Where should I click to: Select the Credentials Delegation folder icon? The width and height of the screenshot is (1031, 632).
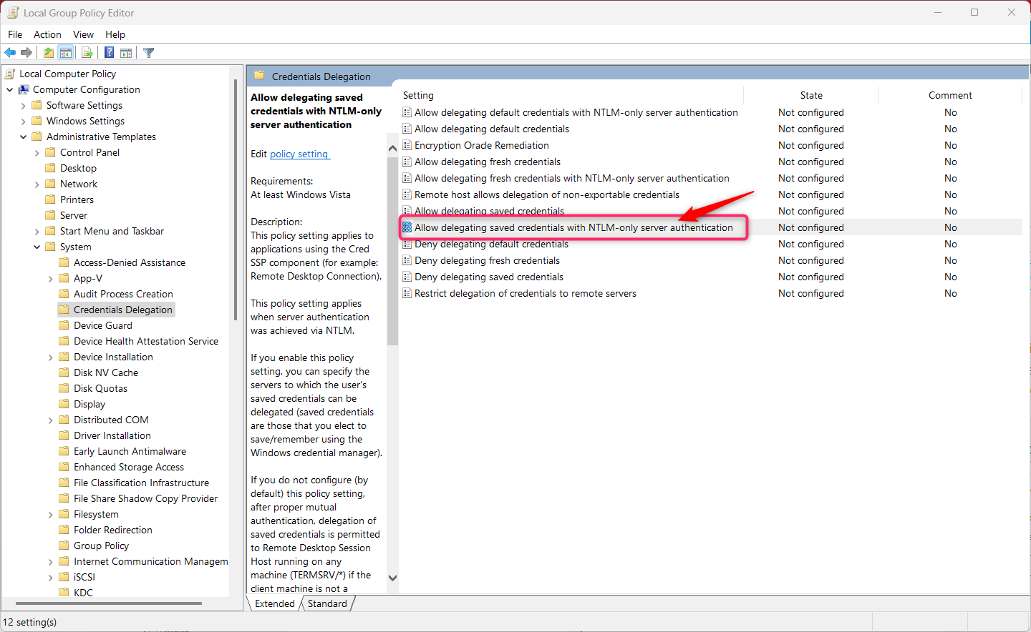(x=63, y=309)
